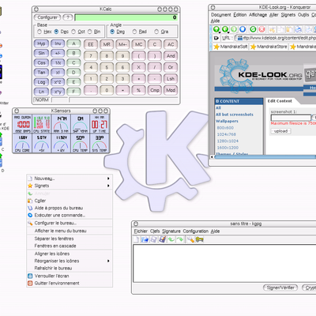Open Clefs menu in kgpg
316x316 pixels.
point(155,231)
